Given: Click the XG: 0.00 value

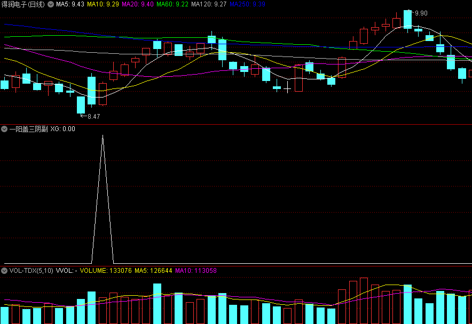Looking at the screenshot, I should 62,129.
